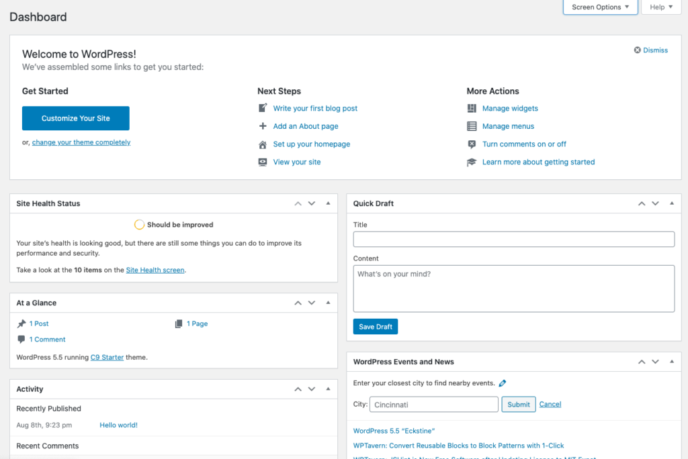Image resolution: width=688 pixels, height=459 pixels.
Task: Open the 1 Page link
Action: tap(197, 323)
